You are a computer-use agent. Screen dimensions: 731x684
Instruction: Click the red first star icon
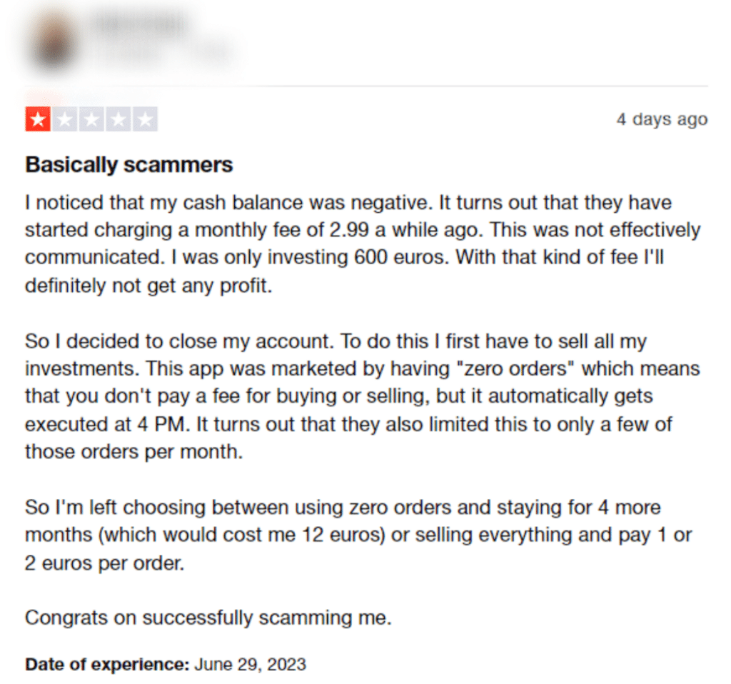pos(38,120)
